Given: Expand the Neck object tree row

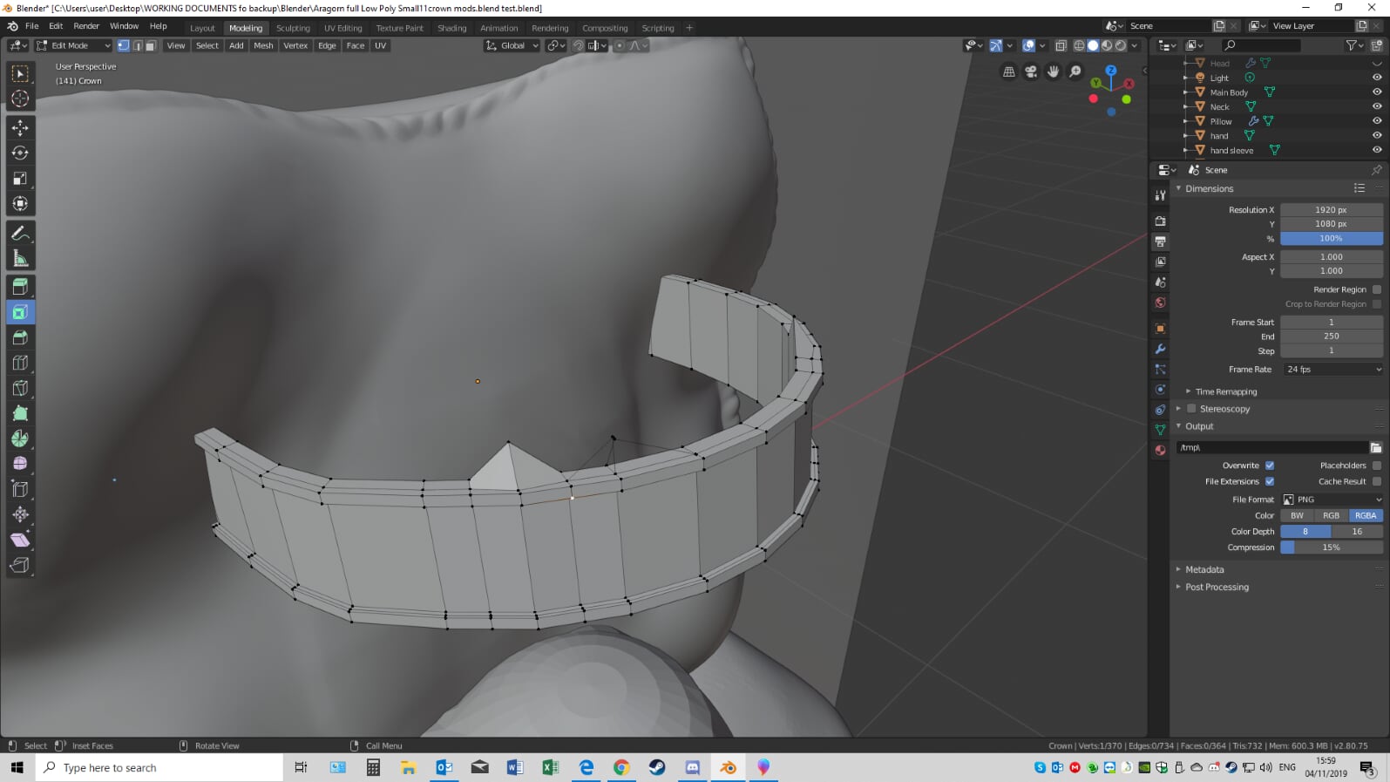Looking at the screenshot, I should [x=1186, y=106].
